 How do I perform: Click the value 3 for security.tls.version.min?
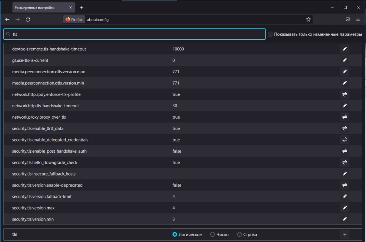[173, 219]
